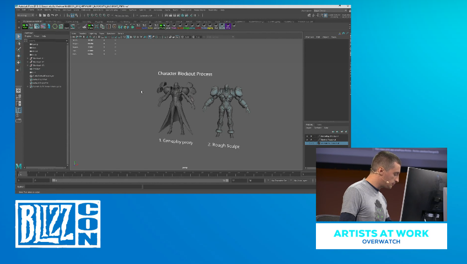Activate the Move tool in toolbox

tap(18, 56)
